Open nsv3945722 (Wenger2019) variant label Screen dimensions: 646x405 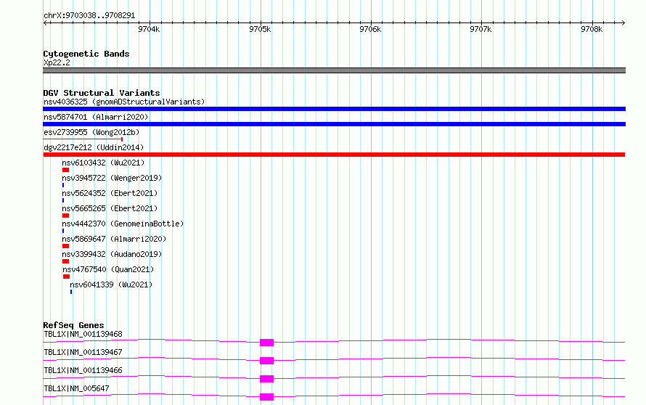pyautogui.click(x=112, y=178)
